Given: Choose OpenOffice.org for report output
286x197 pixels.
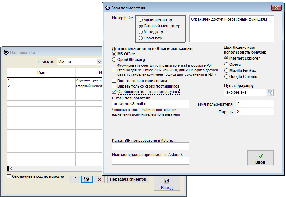Looking at the screenshot, I should [114, 60].
